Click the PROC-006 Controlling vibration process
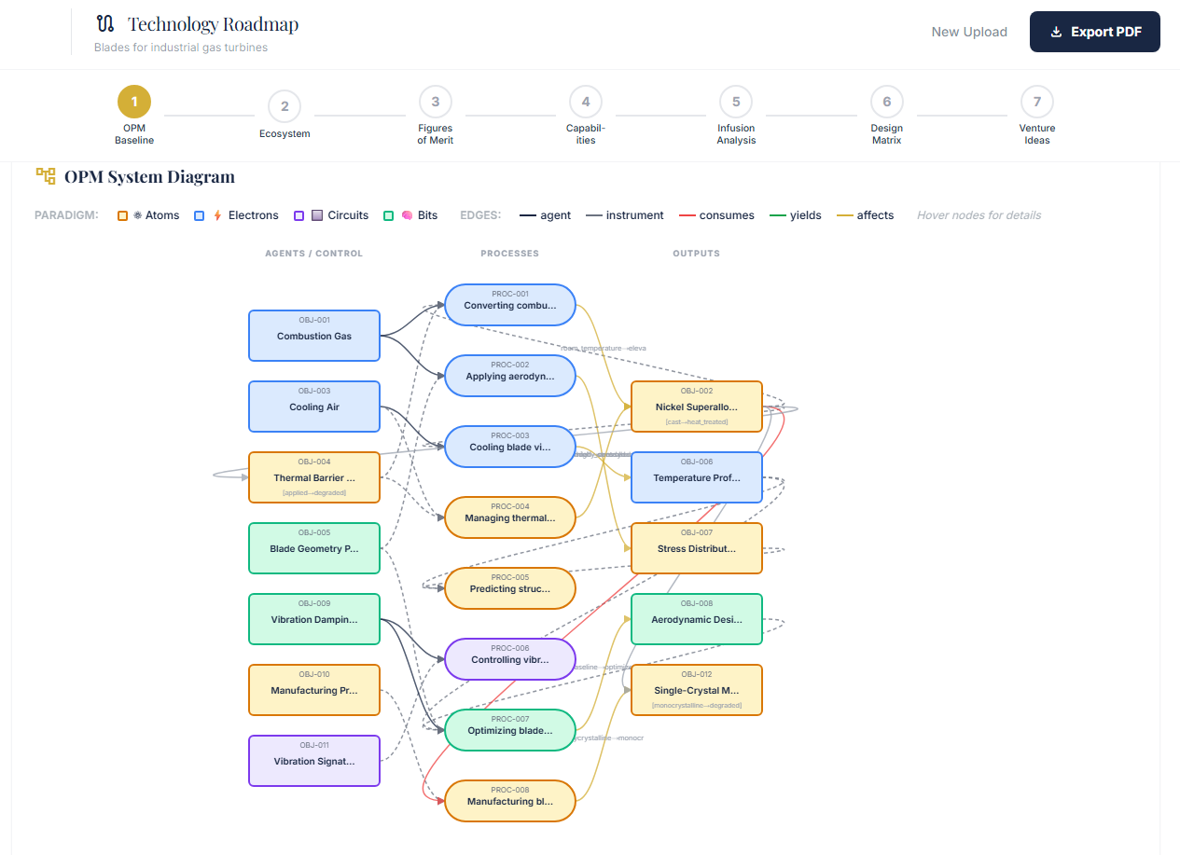The width and height of the screenshot is (1180, 855). 510,659
